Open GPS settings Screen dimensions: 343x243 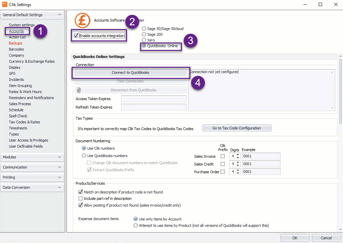[x=12, y=73]
